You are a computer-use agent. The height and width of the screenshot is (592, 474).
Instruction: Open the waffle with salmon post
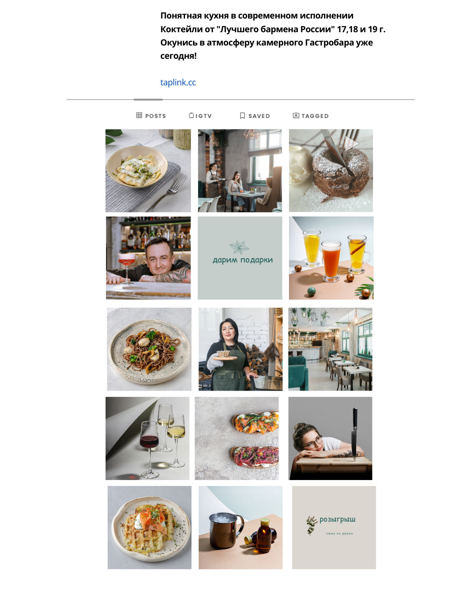tap(150, 528)
